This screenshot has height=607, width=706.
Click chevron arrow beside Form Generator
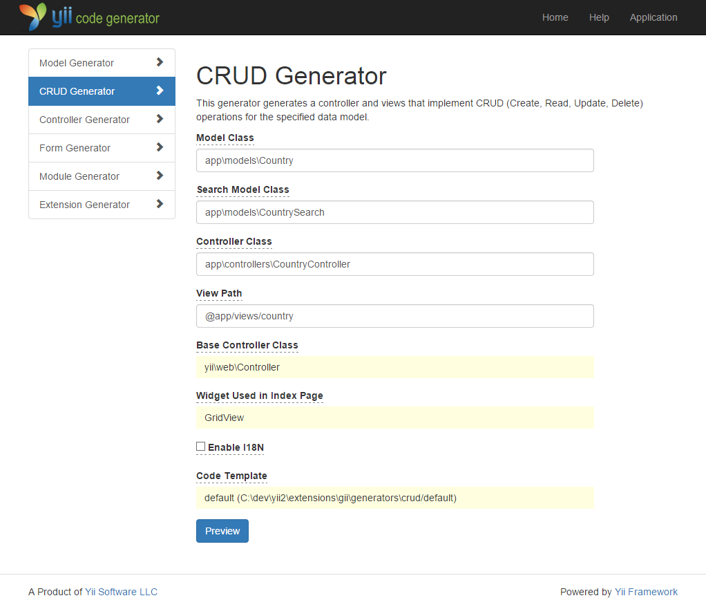(160, 147)
